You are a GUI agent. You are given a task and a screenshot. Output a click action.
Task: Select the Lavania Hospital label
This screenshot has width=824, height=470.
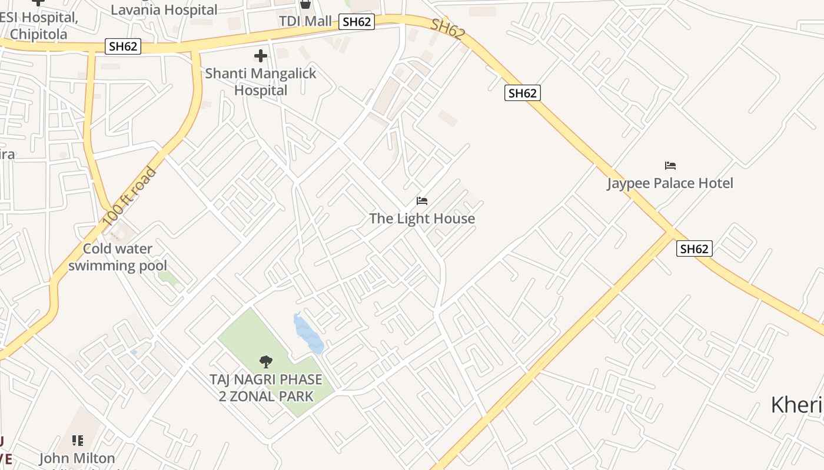tap(164, 9)
